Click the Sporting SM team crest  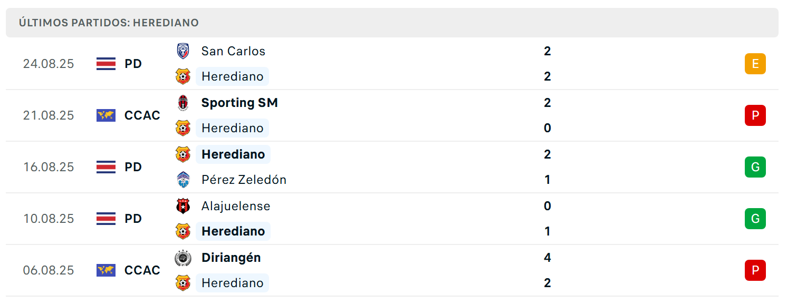click(183, 103)
